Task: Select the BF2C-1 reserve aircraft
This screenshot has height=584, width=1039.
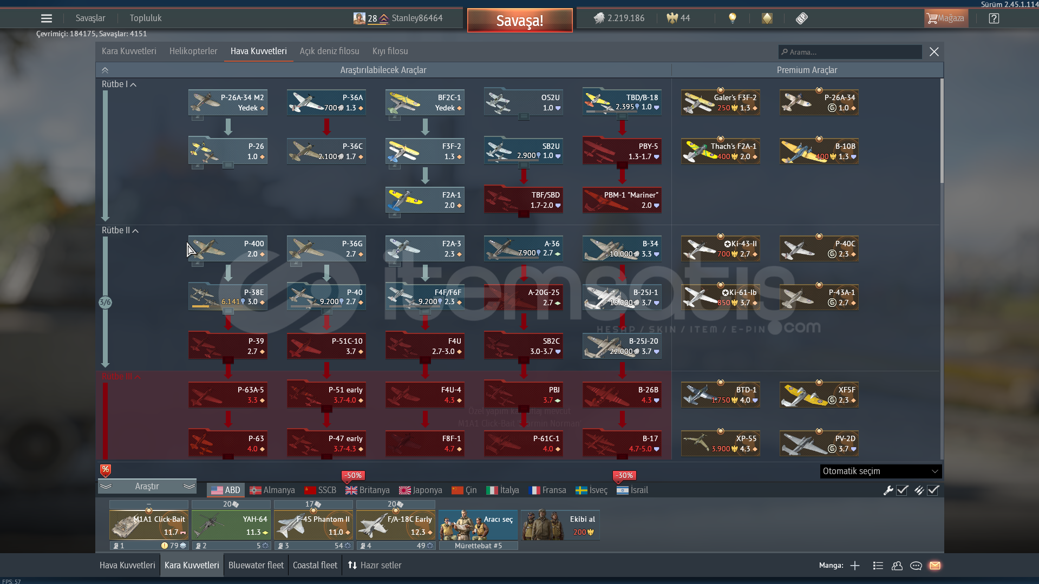Action: pos(425,102)
